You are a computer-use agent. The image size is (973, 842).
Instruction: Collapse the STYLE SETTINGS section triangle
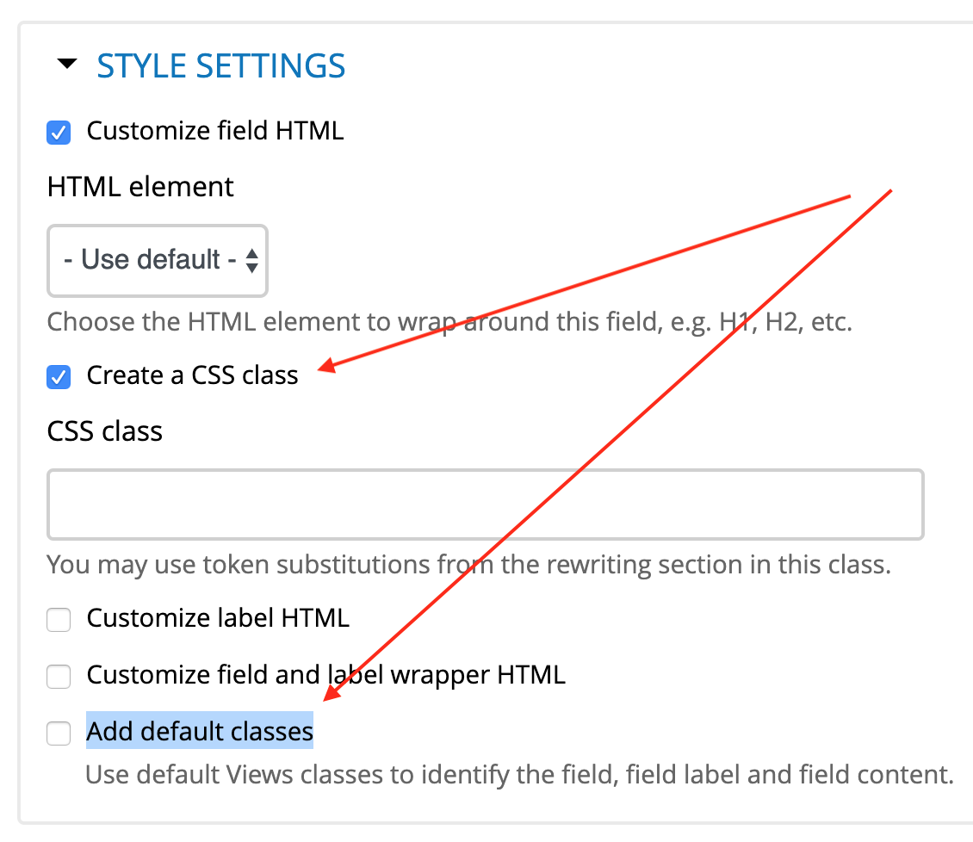click(67, 64)
